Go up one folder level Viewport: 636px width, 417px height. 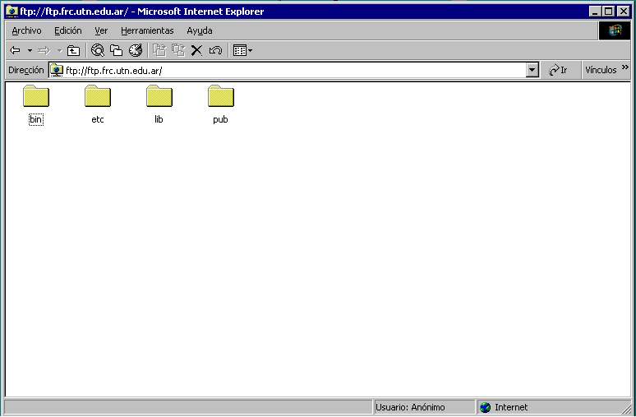(73, 50)
